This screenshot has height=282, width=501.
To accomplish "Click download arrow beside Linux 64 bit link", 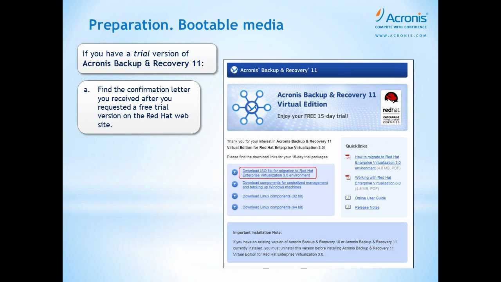I will (234, 207).
